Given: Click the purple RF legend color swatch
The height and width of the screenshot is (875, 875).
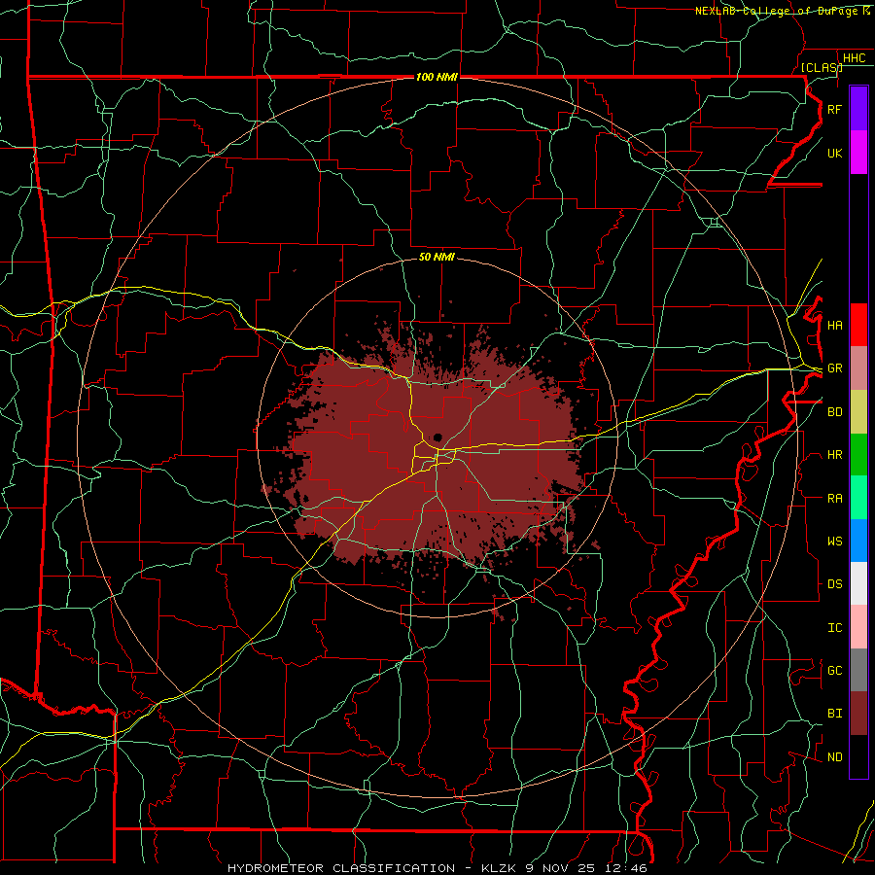Looking at the screenshot, I should pyautogui.click(x=858, y=109).
